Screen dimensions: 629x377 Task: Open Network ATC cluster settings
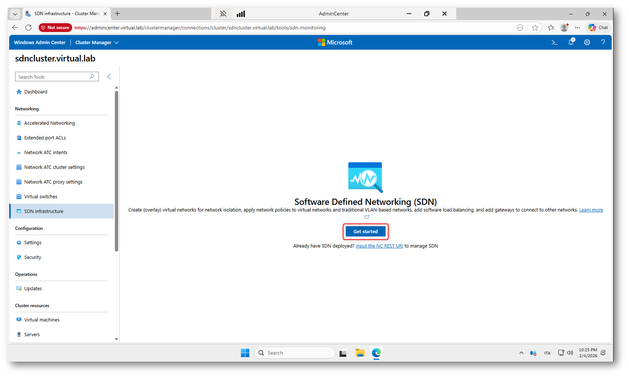coord(54,167)
